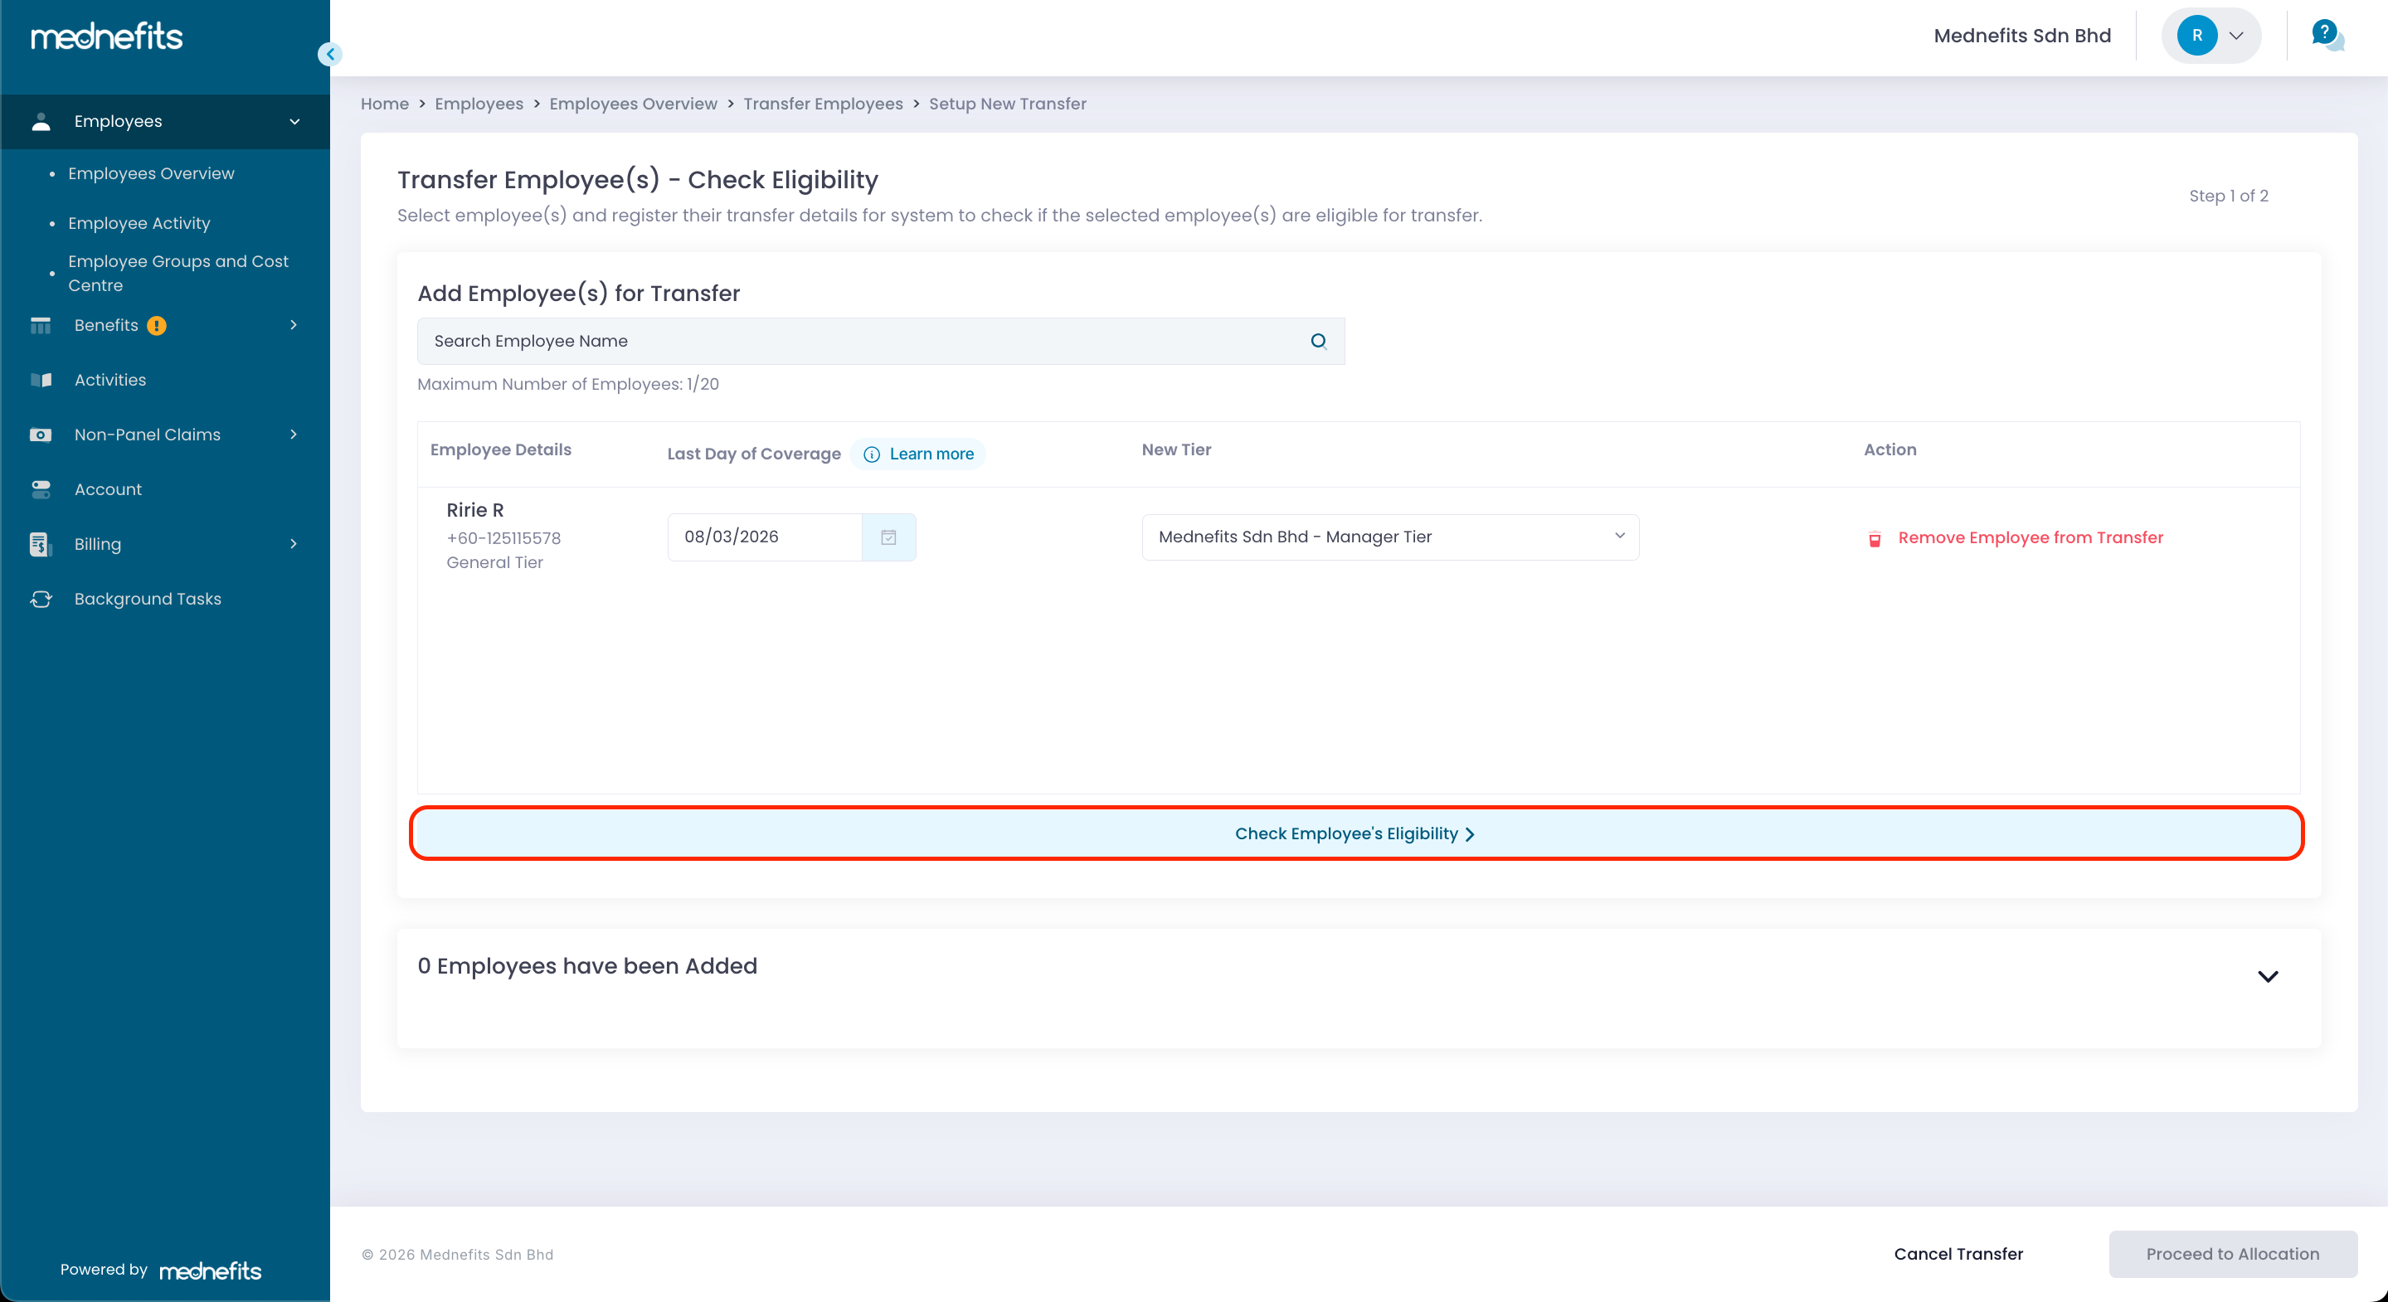Screen dimensions: 2388x1302
Task: Navigate to Transfer Employees breadcrumb
Action: [822, 104]
